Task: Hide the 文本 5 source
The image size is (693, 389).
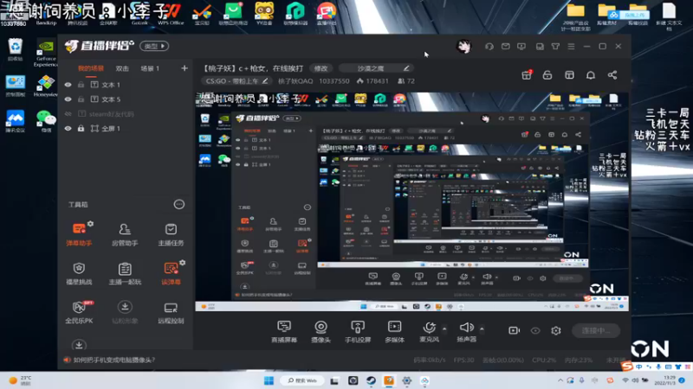Action: point(68,99)
